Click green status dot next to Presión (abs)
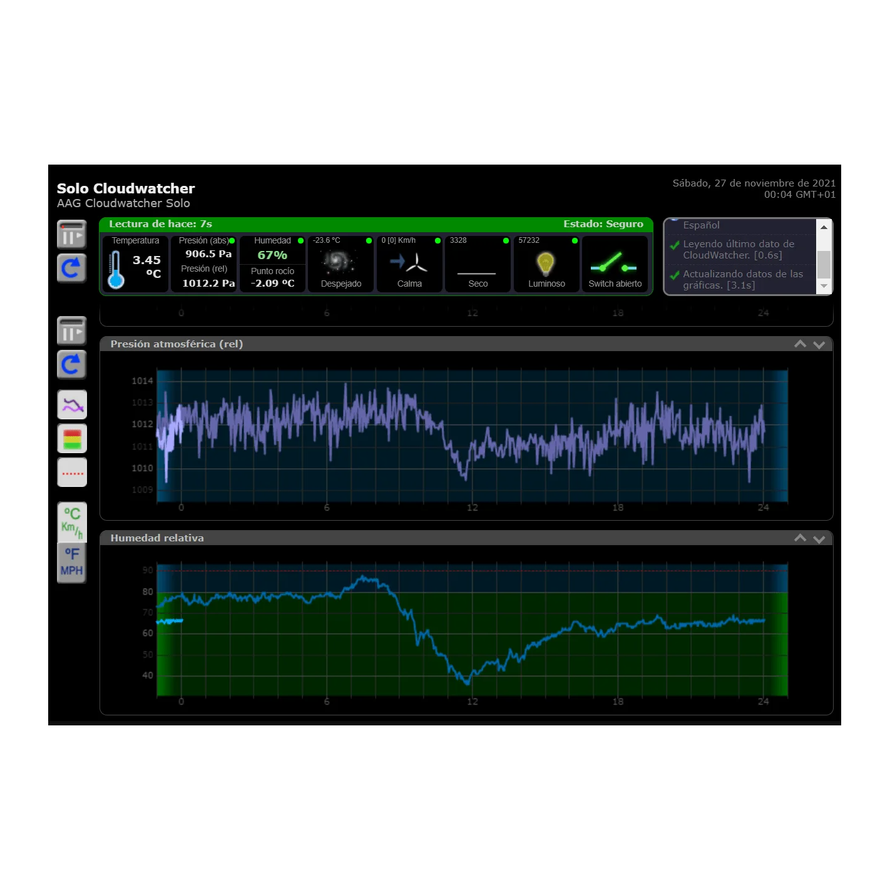This screenshot has width=890, height=890. point(232,241)
